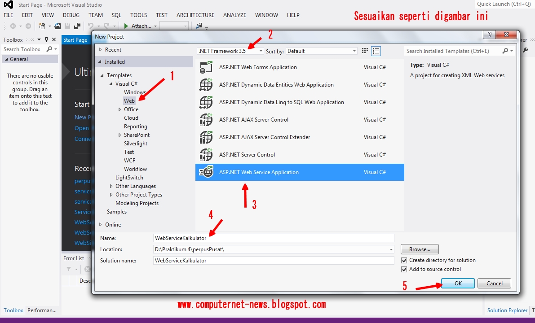
Task: Click the Navigate Forward toolbar icon
Action: [x=28, y=26]
